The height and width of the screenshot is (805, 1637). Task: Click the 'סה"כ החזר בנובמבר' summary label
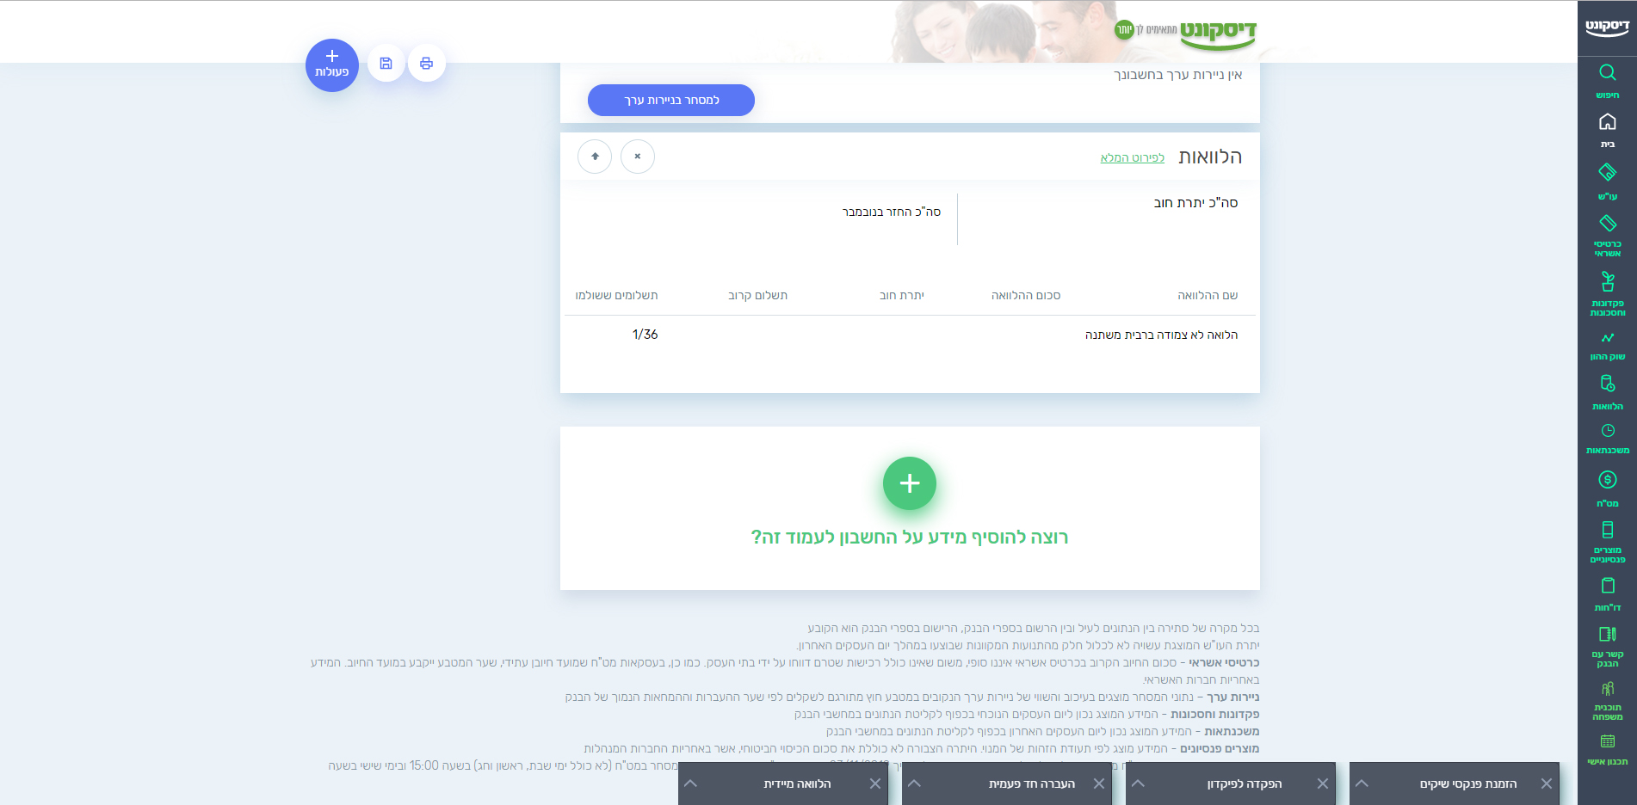tap(892, 212)
